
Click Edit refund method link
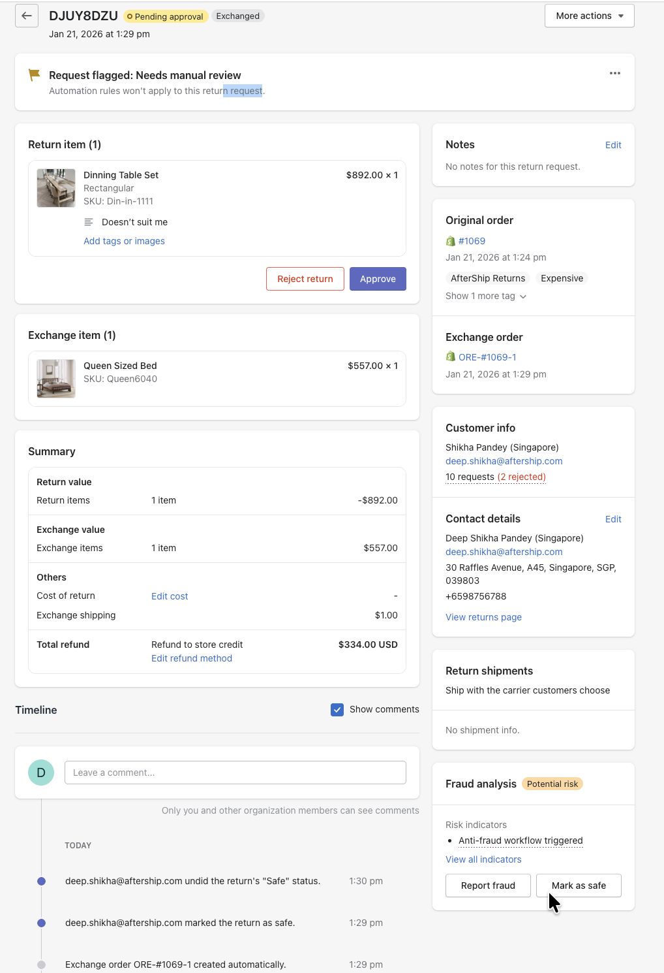pyautogui.click(x=192, y=658)
